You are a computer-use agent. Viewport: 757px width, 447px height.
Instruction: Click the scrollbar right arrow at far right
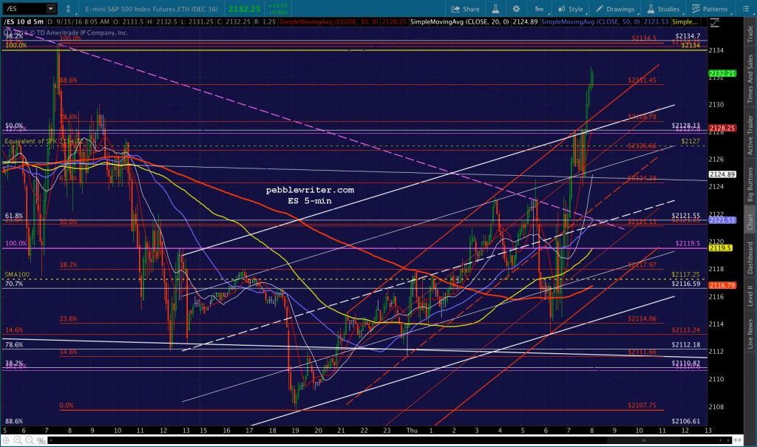(x=728, y=440)
